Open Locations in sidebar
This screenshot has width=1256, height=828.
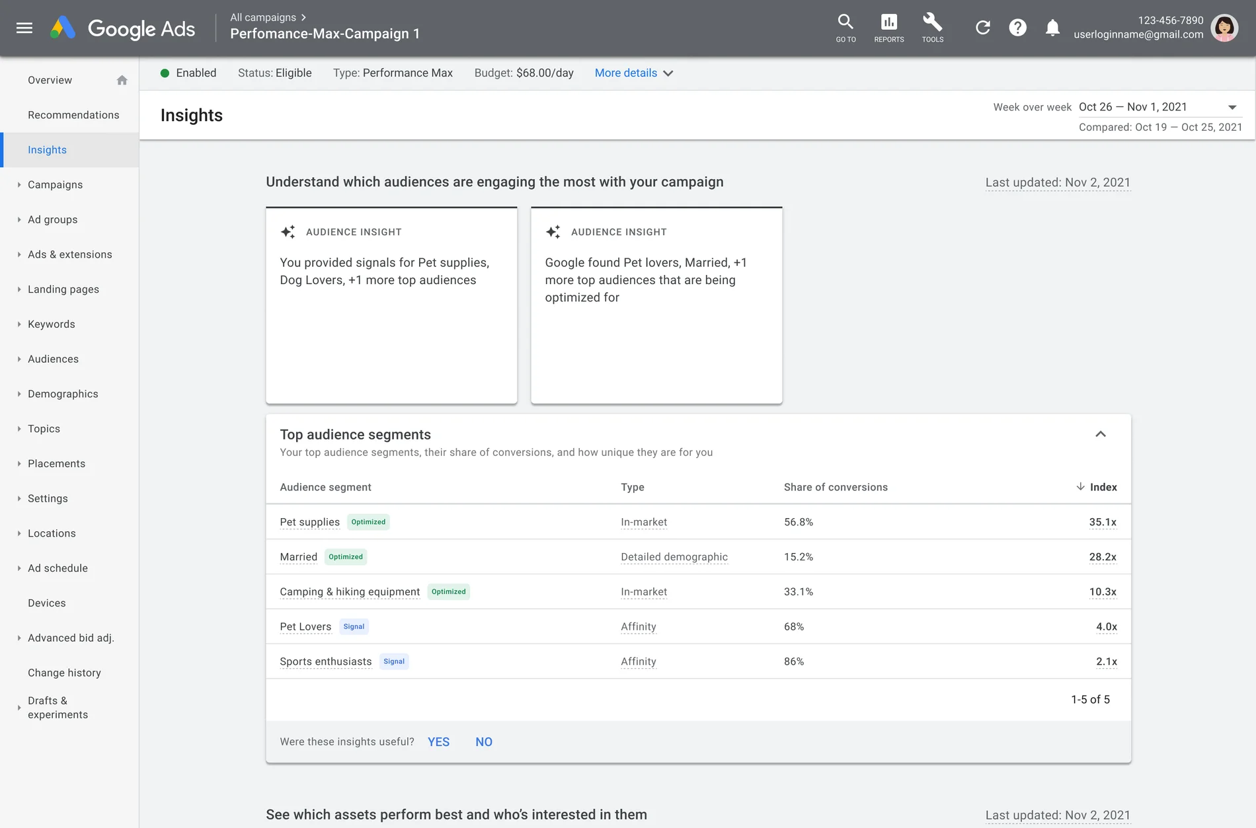(52, 533)
